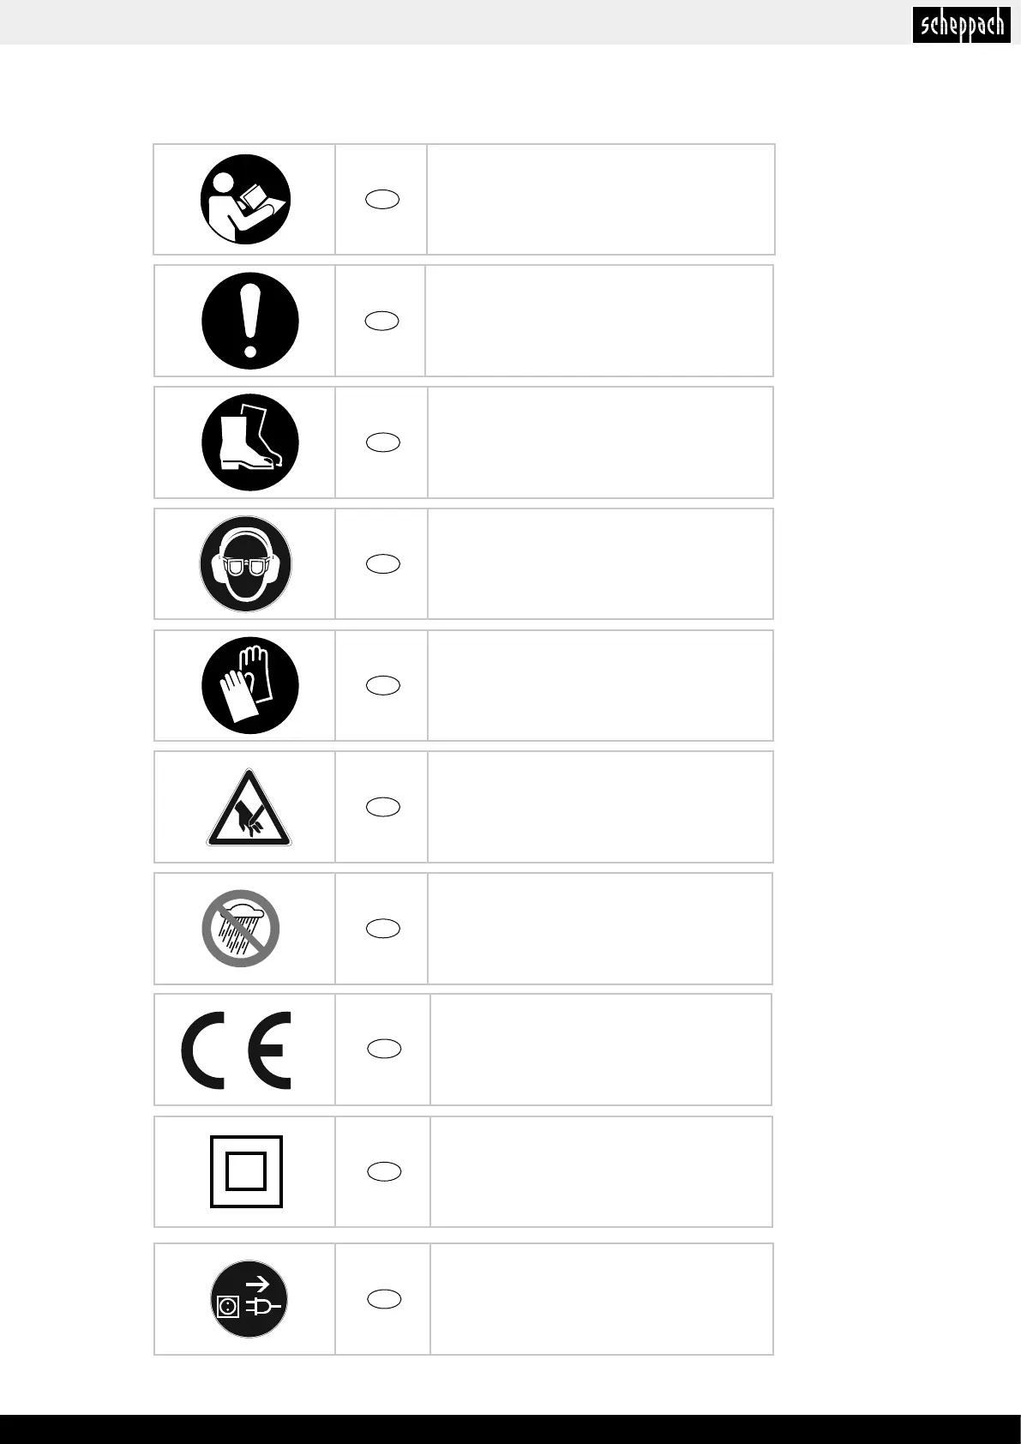Click the oval beside the rain prohibition symbol
This screenshot has width=1021, height=1444.
pos(383,928)
